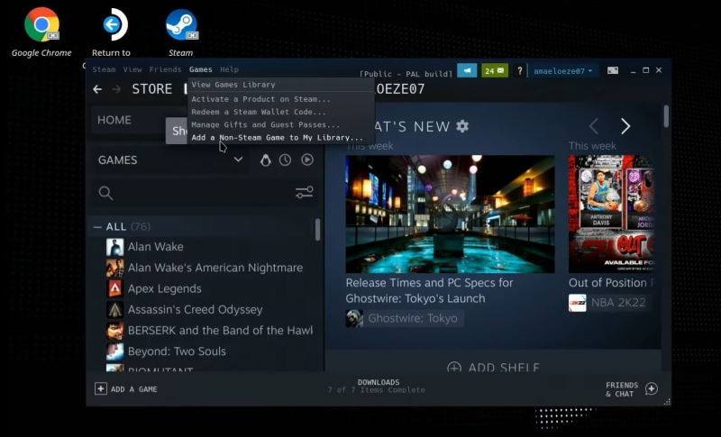Expand the GAMES dropdown chevron
721x437 pixels.
pos(238,159)
